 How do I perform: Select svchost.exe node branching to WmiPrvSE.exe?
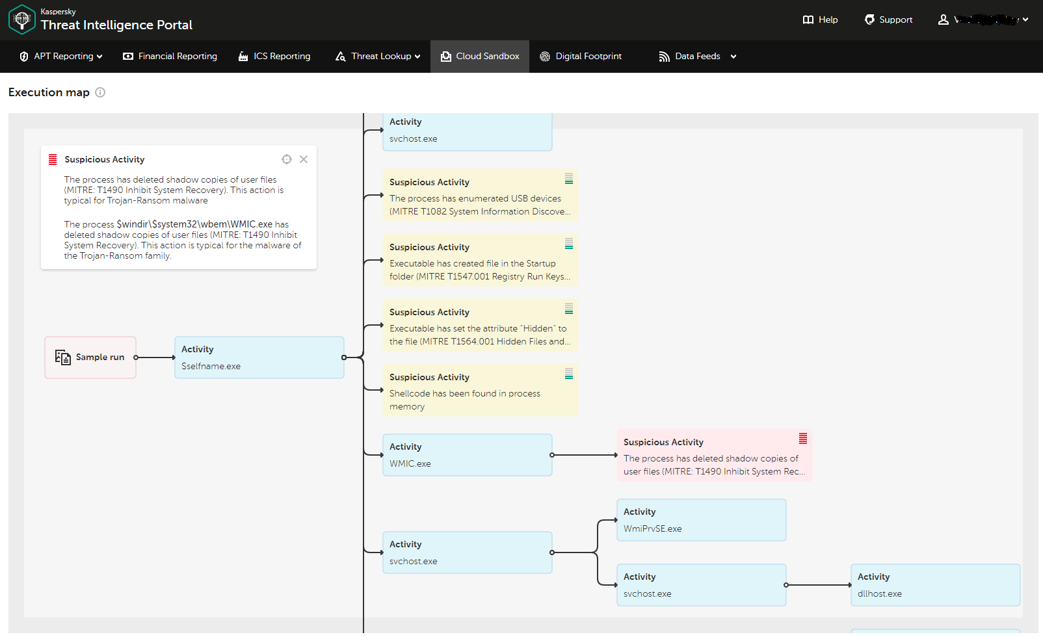pyautogui.click(x=468, y=552)
